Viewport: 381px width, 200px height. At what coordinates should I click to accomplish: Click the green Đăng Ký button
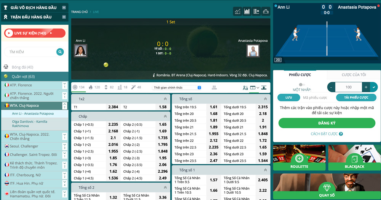327,123
